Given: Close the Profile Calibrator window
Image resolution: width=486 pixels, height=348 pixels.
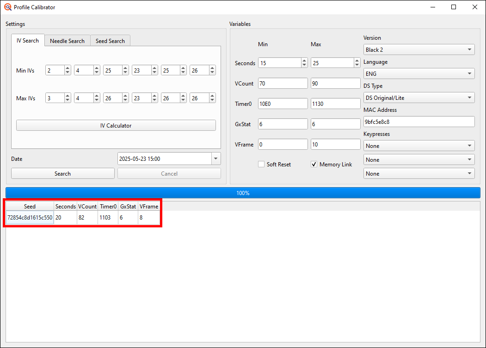Looking at the screenshot, I should [474, 7].
